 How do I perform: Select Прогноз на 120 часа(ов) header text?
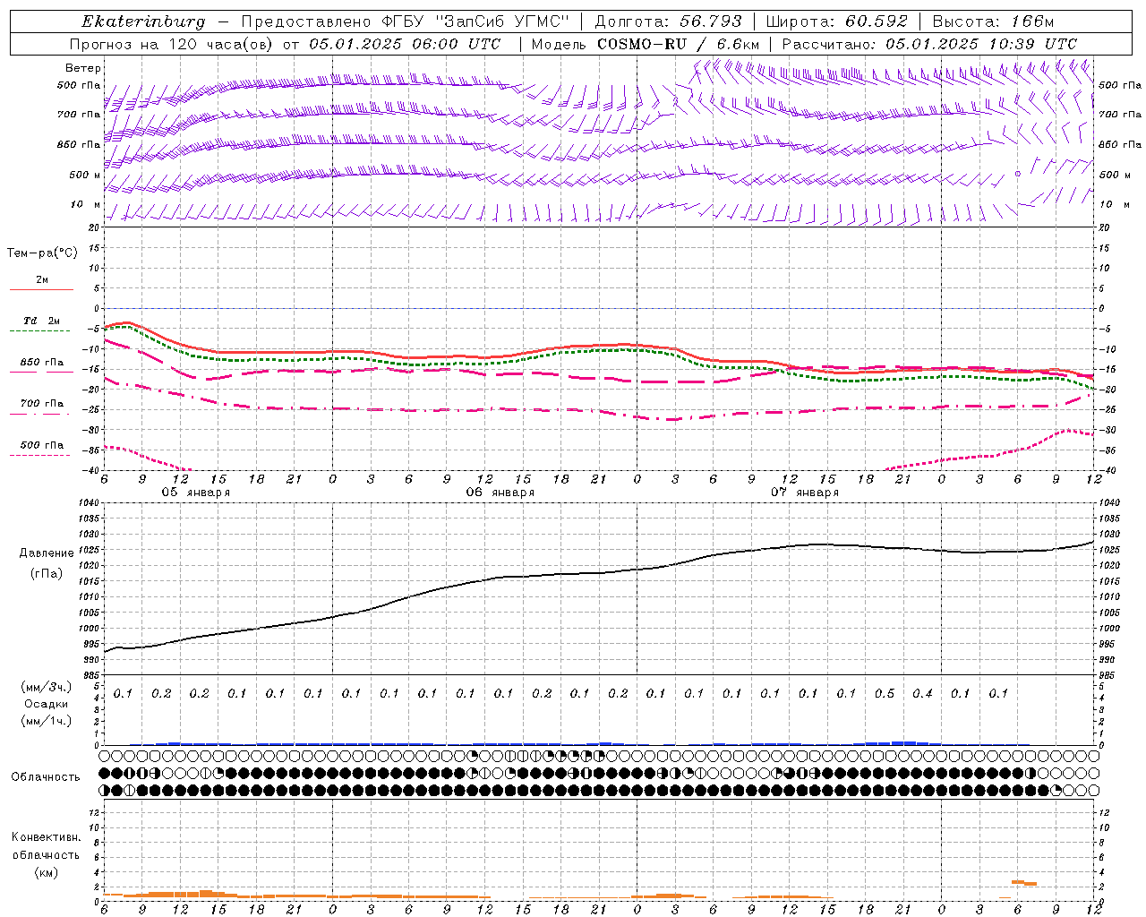point(172,44)
